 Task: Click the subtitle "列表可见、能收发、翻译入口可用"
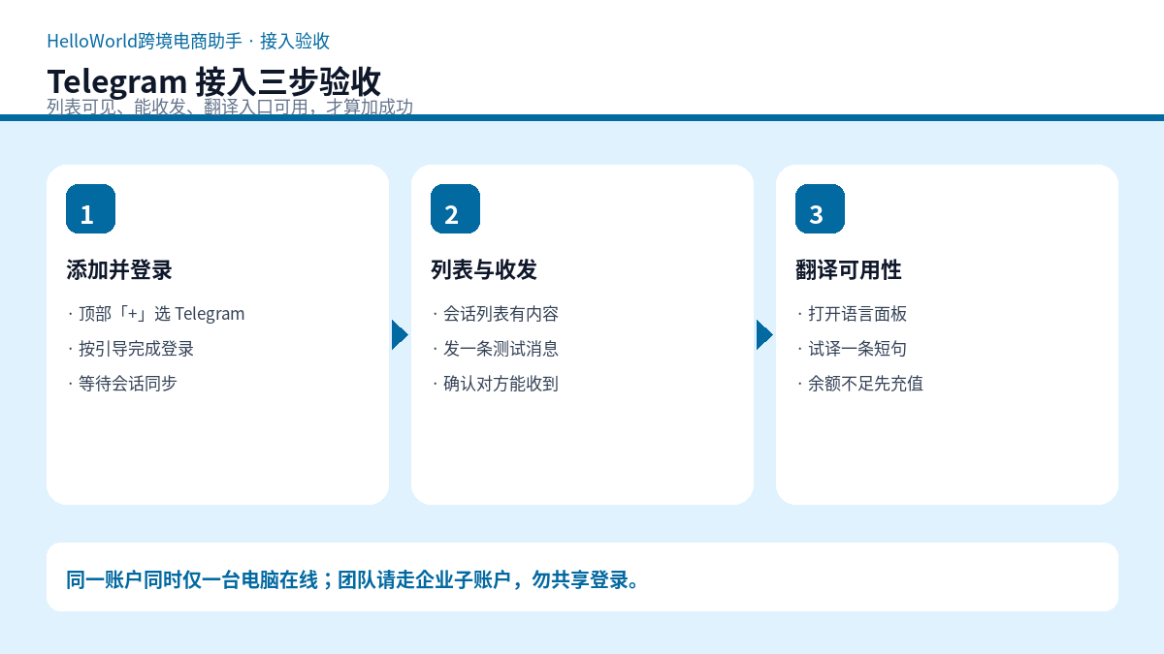point(178,107)
